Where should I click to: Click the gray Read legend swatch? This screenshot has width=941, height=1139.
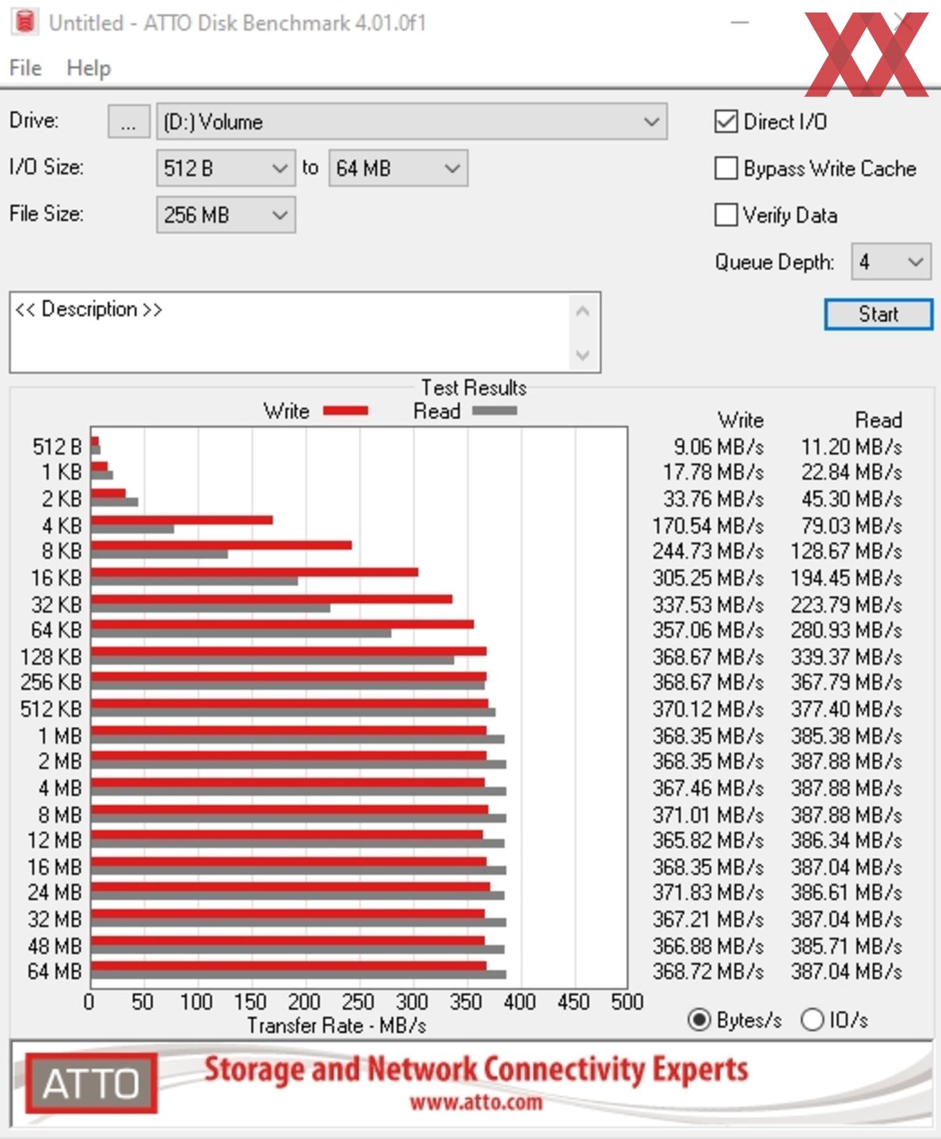point(495,411)
